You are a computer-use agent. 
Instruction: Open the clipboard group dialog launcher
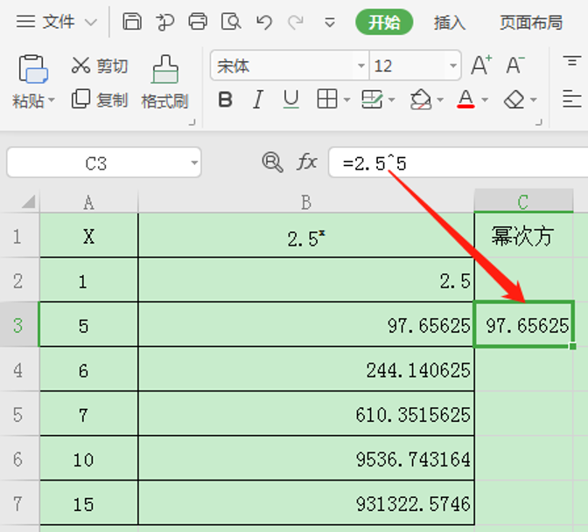coord(192,122)
